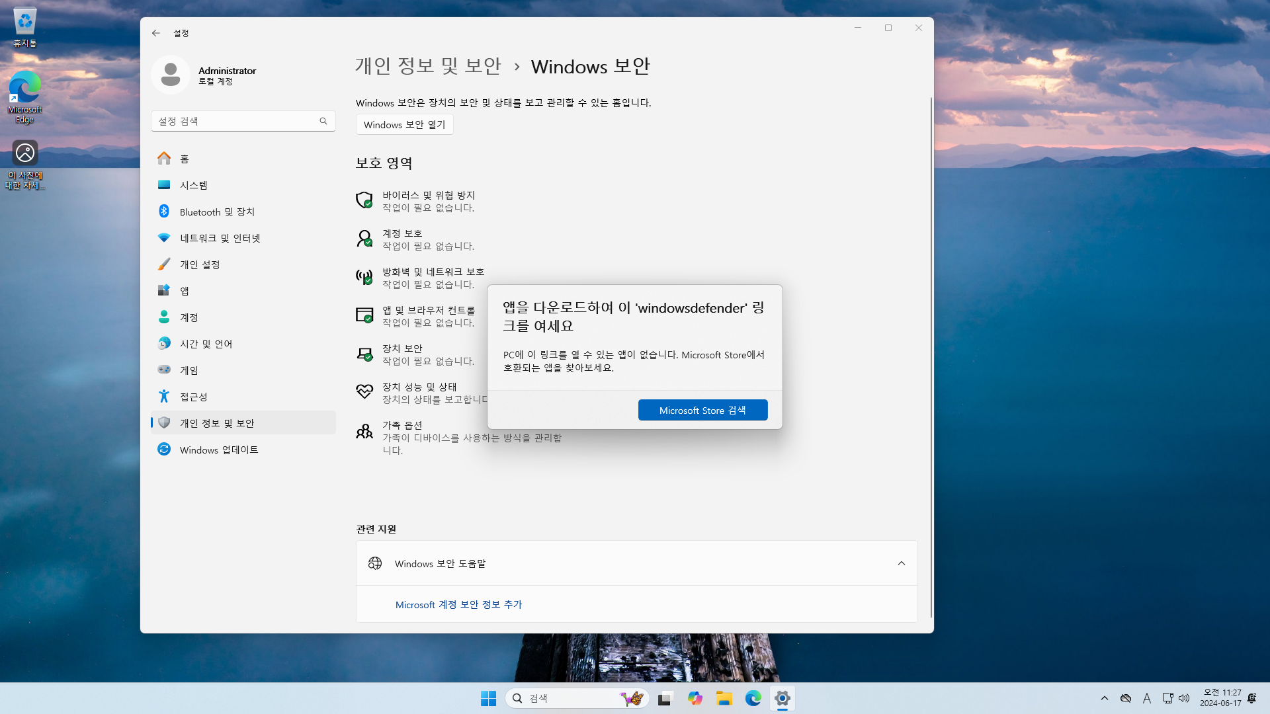The height and width of the screenshot is (714, 1270).
Task: Open File Explorer from the taskbar
Action: 724,698
